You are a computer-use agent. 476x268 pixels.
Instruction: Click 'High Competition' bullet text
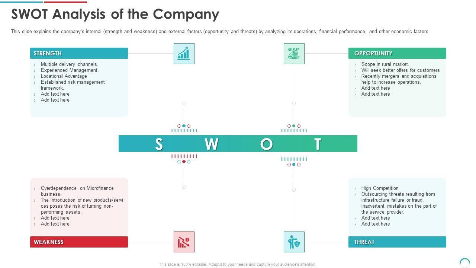[x=380, y=188]
